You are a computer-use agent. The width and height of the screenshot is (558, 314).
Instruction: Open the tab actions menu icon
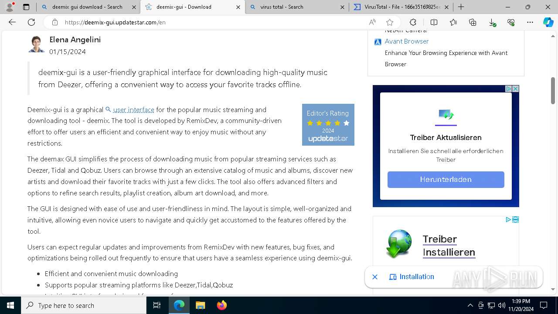coord(26,7)
